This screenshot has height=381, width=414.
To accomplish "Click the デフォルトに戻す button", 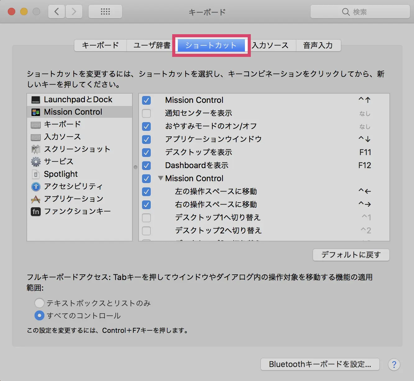I will (351, 255).
